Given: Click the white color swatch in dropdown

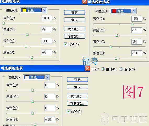Looking at the screenshot, I should pos(27,77).
